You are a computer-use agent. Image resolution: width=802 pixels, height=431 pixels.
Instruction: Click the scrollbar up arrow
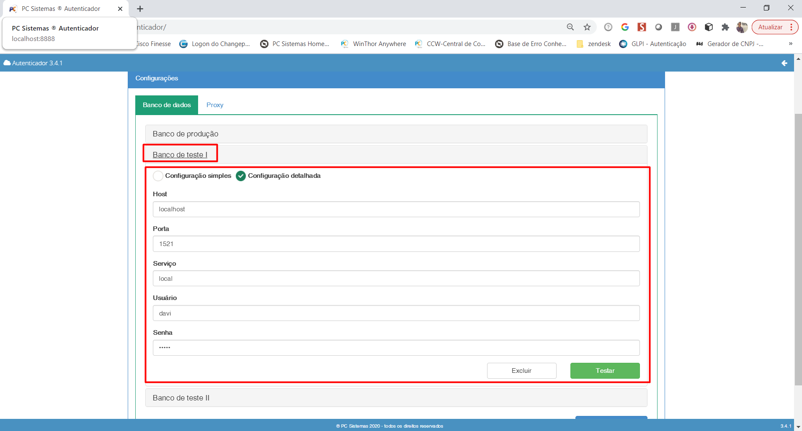(x=798, y=59)
